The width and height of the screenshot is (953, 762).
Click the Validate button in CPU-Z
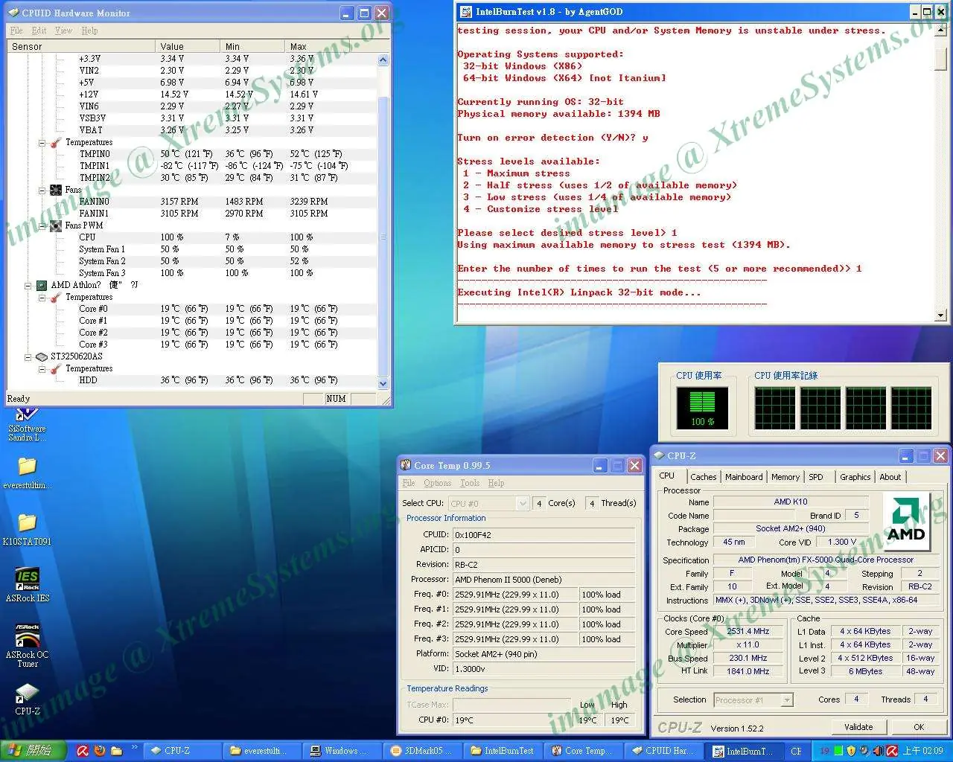coord(858,727)
